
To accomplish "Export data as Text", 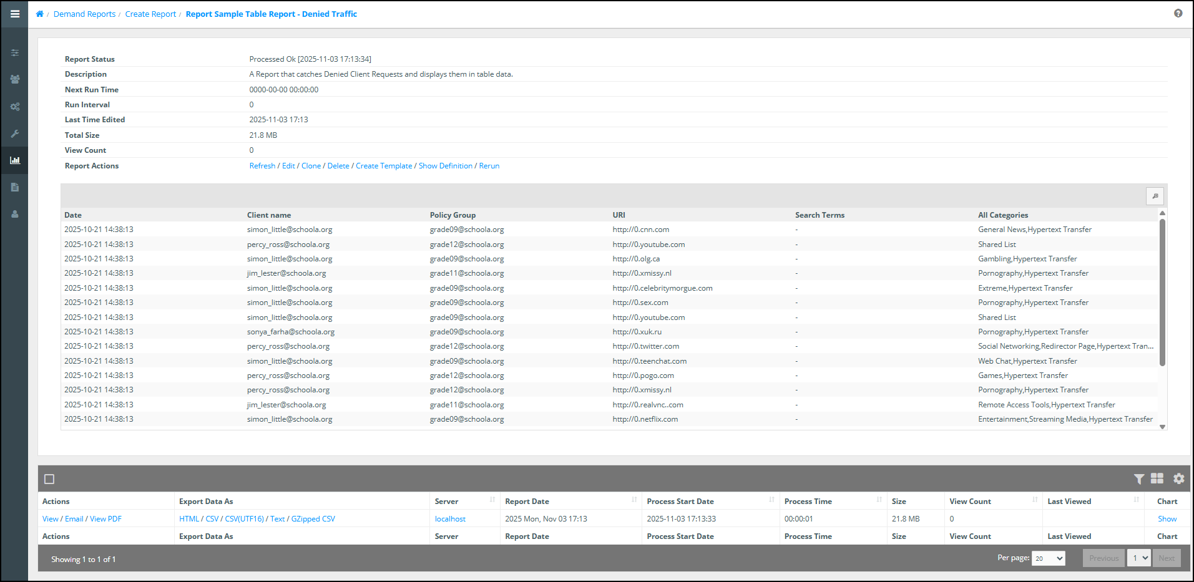I will [278, 519].
